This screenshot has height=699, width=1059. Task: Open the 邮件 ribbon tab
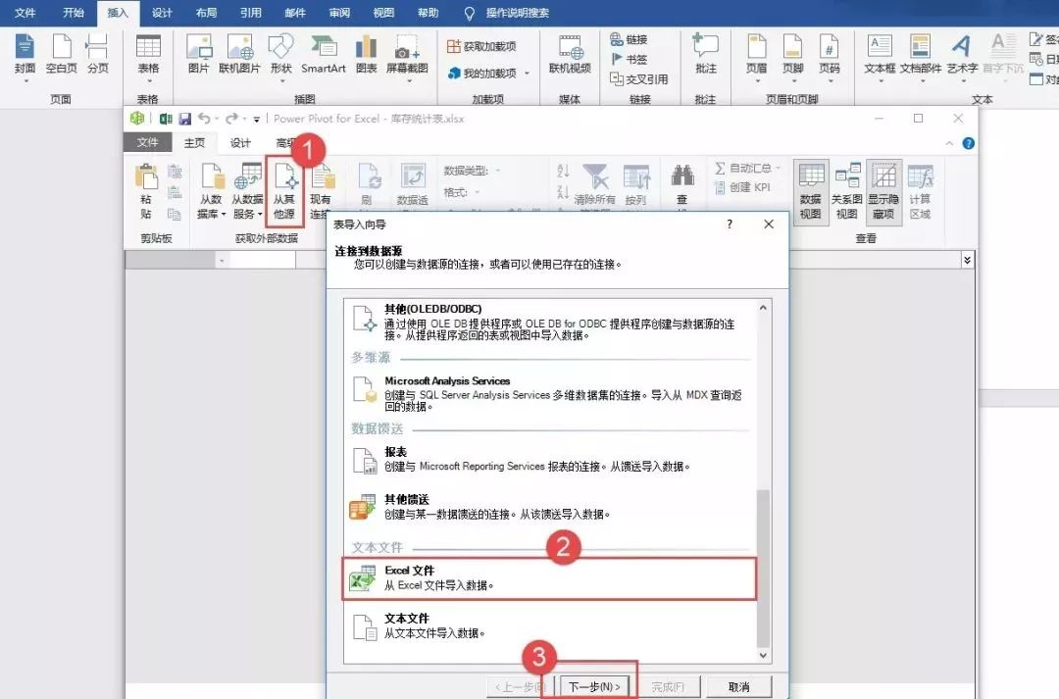point(295,13)
